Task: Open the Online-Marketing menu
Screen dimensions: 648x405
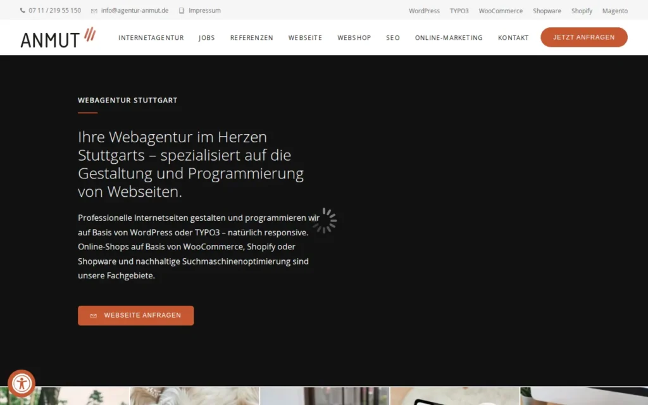Action: [449, 37]
